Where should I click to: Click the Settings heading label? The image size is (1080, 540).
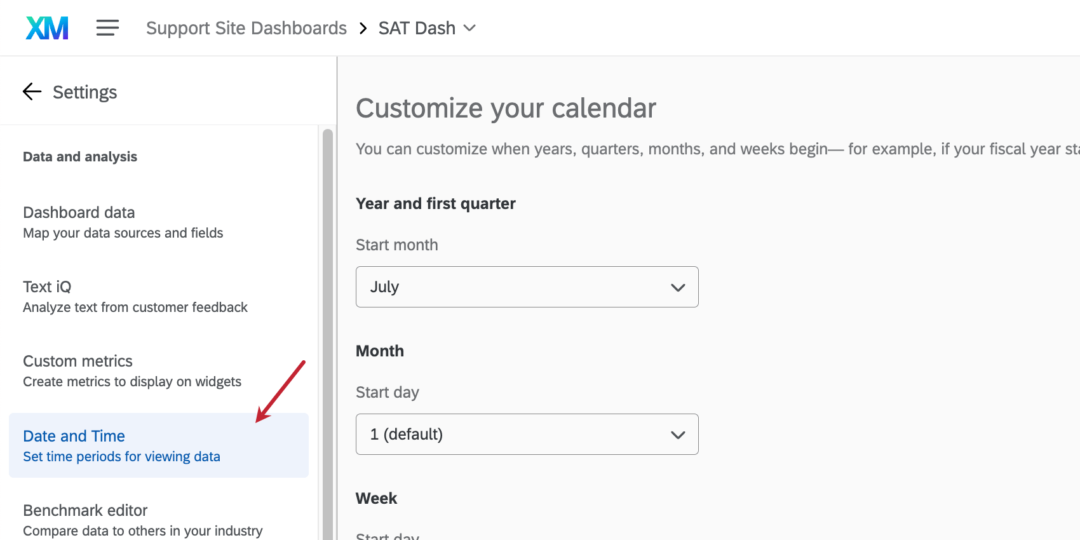[84, 91]
